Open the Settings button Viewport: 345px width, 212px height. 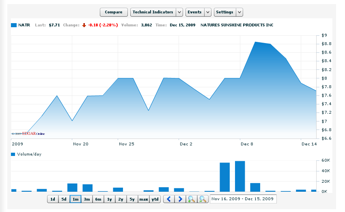pyautogui.click(x=224, y=12)
